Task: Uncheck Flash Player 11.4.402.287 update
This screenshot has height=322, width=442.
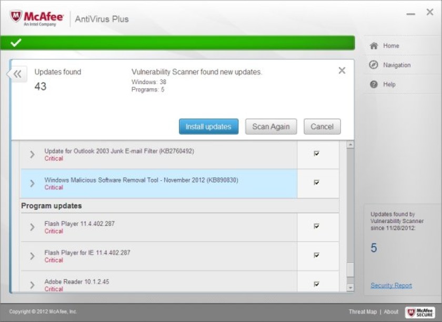Action: [x=316, y=226]
